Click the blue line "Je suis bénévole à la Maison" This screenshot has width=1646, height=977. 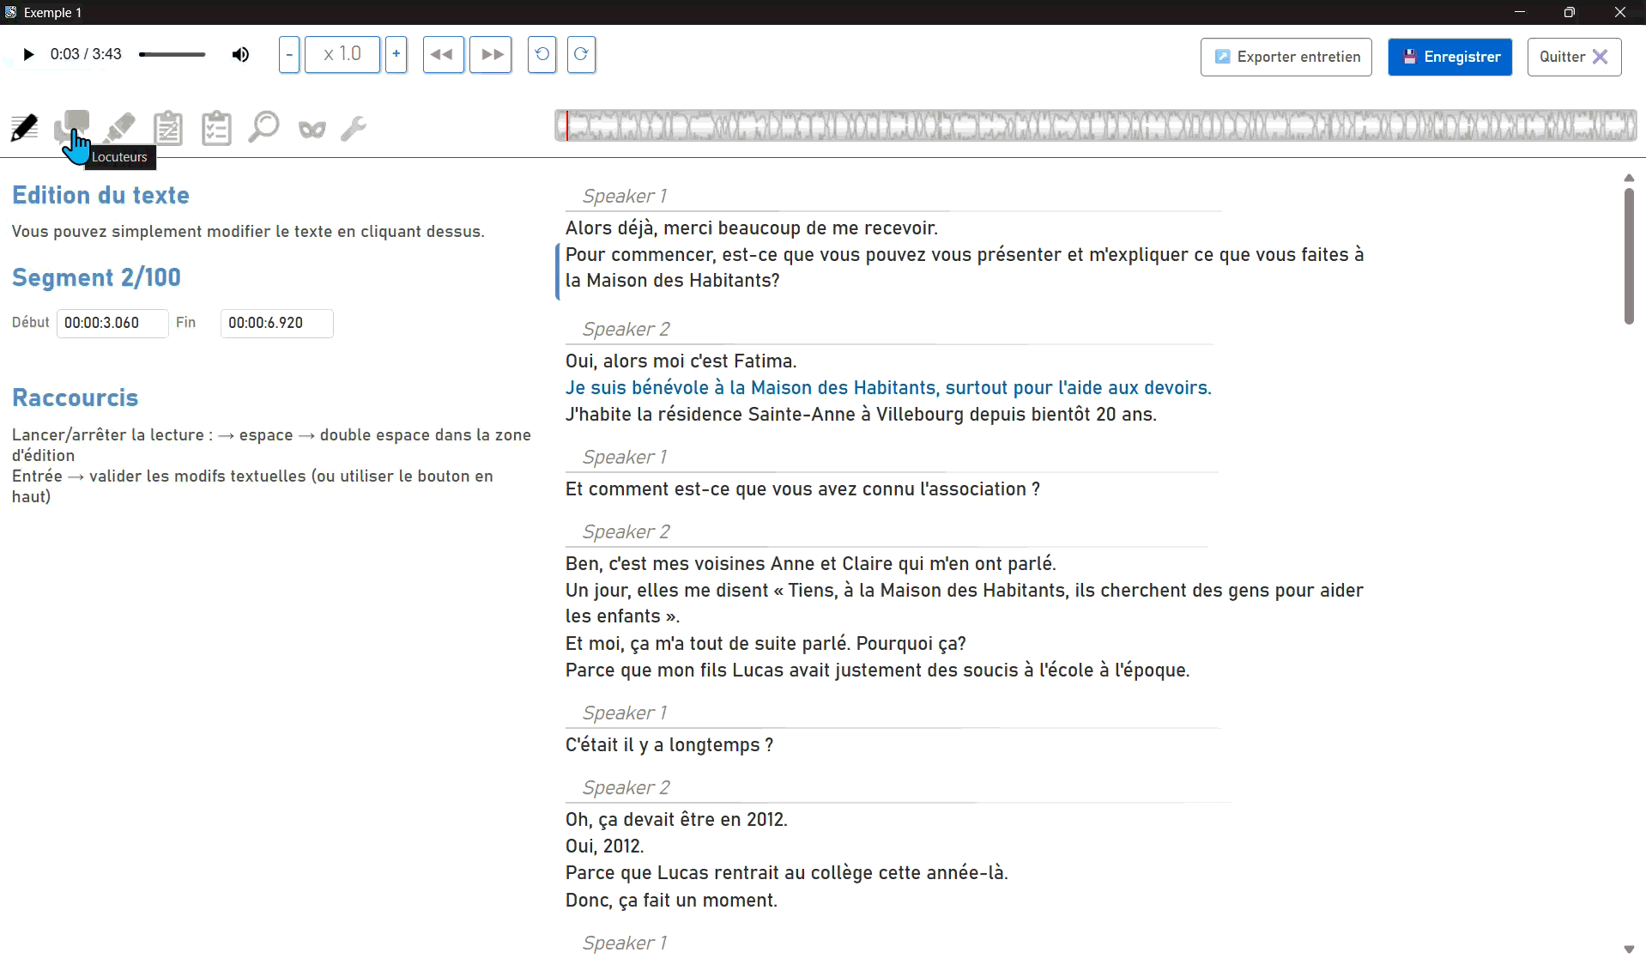coord(888,388)
